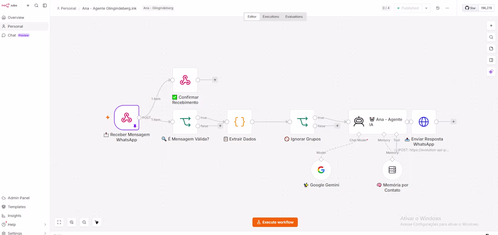Image resolution: width=498 pixels, height=235 pixels.
Task: Click the GitHub Star button
Action: tap(470, 8)
